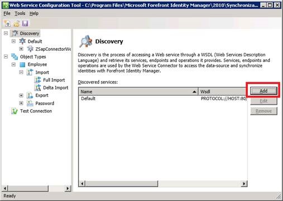Viewport: 283px width, 201px height.
Task: Click the Employee blue square icon
Action: tap(22, 65)
